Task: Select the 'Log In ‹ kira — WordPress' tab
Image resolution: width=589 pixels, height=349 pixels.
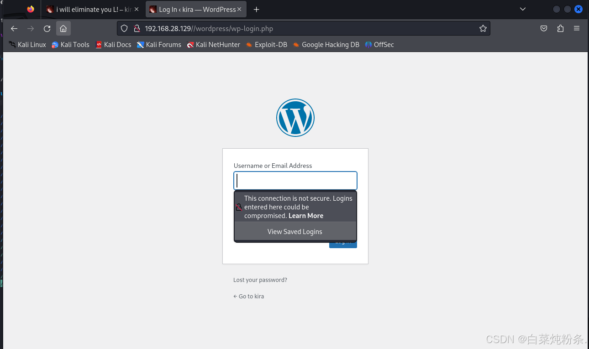Action: pyautogui.click(x=196, y=9)
